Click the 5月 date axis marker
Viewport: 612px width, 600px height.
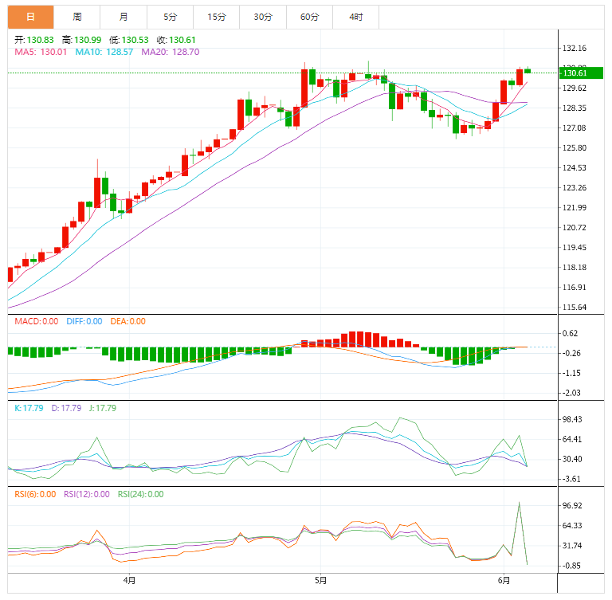(320, 581)
